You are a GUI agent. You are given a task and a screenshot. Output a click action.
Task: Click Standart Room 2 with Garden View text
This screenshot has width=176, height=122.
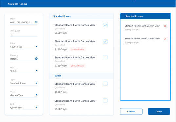142,39
